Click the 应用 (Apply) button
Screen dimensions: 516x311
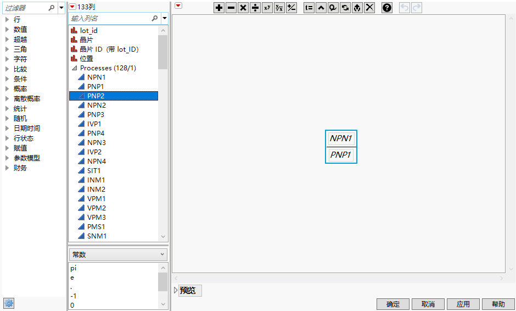click(463, 304)
